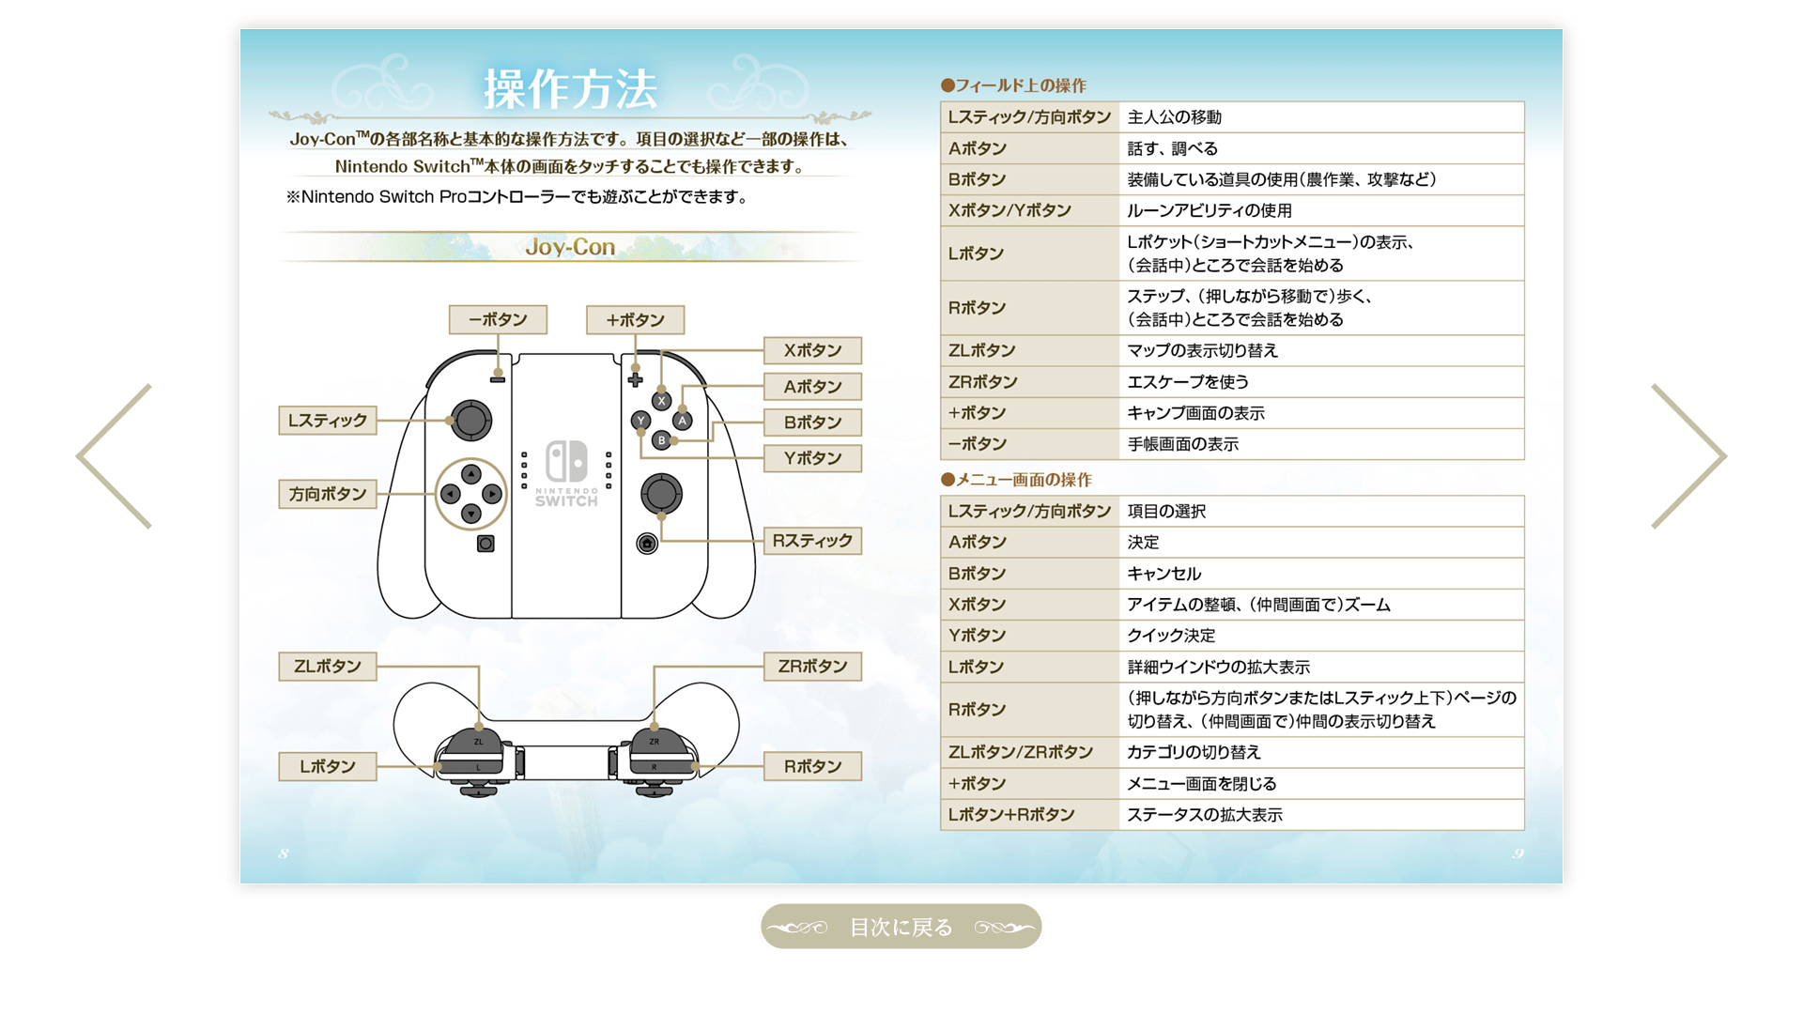Click the Nintendo Switch logo on grip

[566, 473]
